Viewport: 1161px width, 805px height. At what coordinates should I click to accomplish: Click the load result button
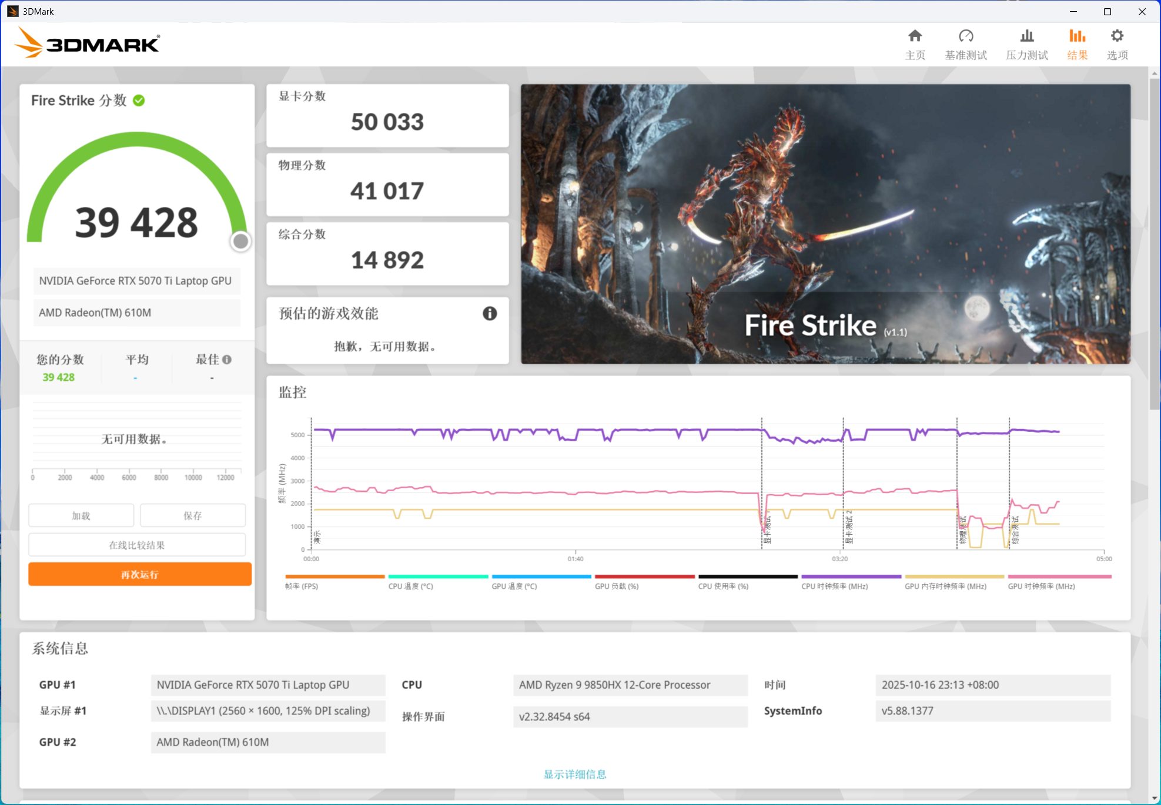point(81,515)
